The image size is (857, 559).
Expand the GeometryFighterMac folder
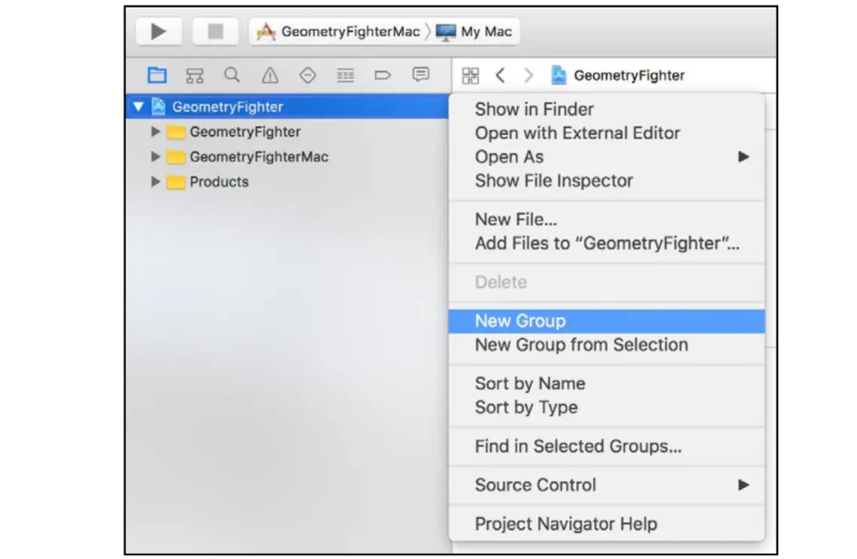point(155,156)
